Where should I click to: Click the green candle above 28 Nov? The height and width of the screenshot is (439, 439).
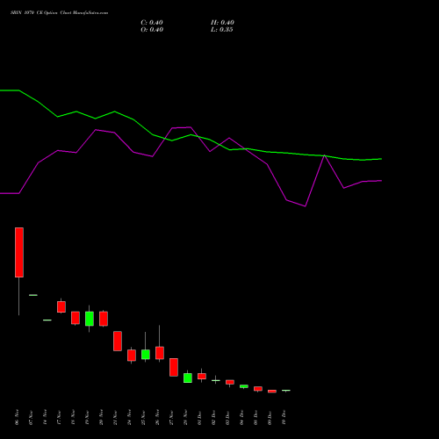click(188, 378)
